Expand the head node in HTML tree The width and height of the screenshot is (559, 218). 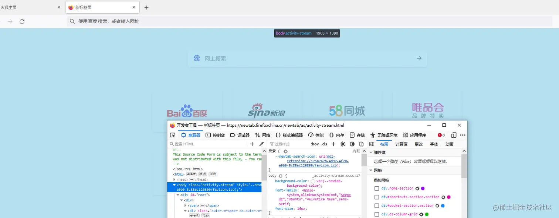point(174,180)
